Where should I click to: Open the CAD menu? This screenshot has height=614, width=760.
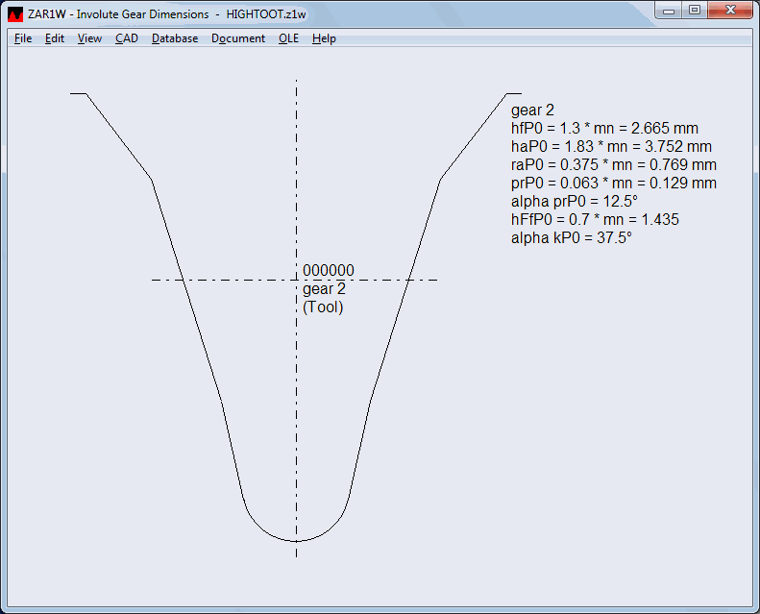pos(127,38)
